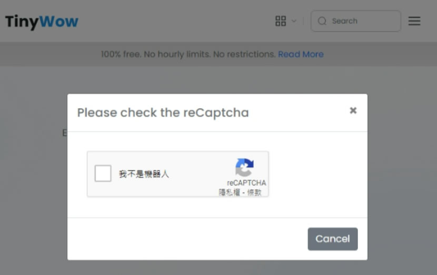Open the tools grid icon menu
The width and height of the screenshot is (437, 275).
pyautogui.click(x=281, y=21)
